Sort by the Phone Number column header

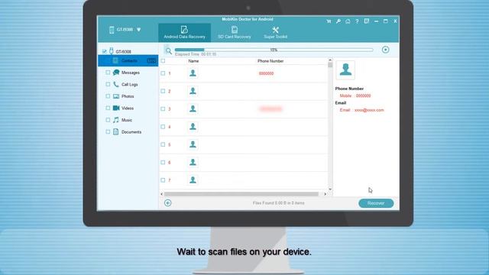(270, 61)
